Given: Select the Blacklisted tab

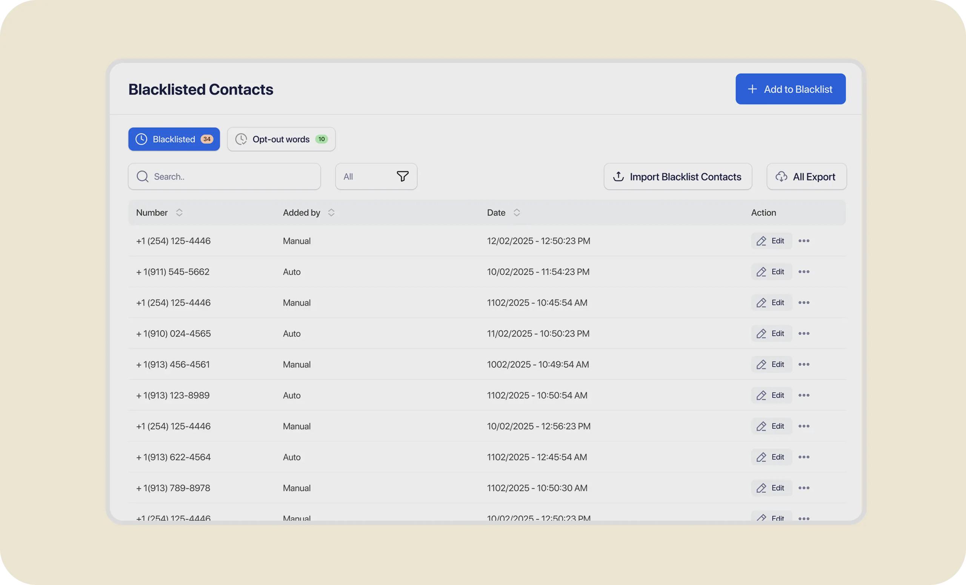Looking at the screenshot, I should tap(174, 139).
